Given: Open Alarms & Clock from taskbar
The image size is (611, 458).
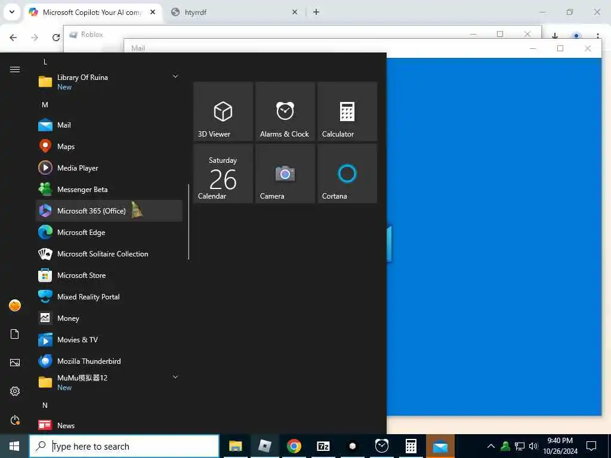Looking at the screenshot, I should (381, 446).
